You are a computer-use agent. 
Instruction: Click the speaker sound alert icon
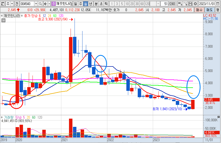click(x=45, y=4)
